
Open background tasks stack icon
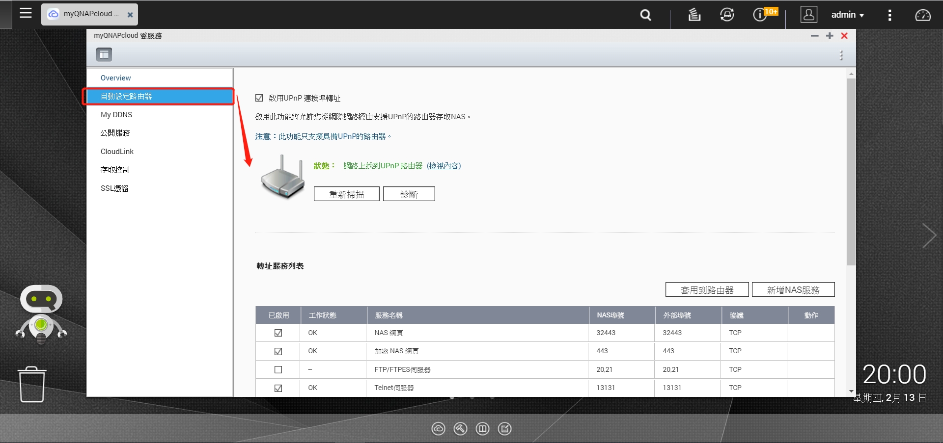tap(694, 15)
